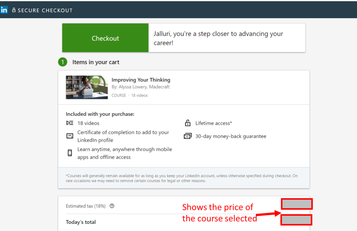Click the 30-day money-back guarantee text
This screenshot has height=231, width=357.
(230, 136)
